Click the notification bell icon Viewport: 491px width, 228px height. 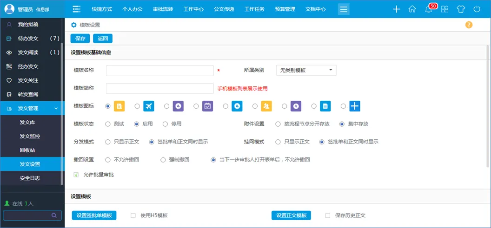[x=429, y=9]
